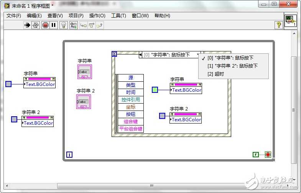Maximize the block diagram window
Image resolution: width=301 pixels, height=193 pixels.
pos(274,4)
